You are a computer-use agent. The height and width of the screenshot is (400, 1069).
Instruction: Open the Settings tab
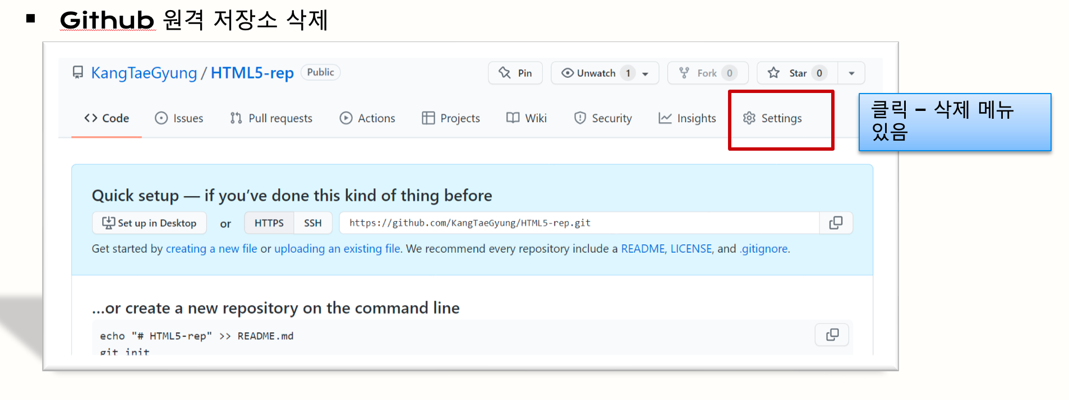(772, 118)
